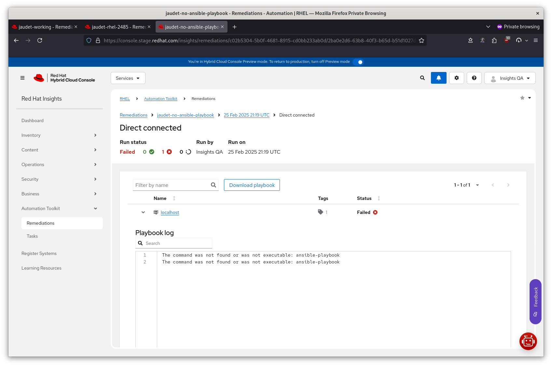Click the in-progress spinner count icon
This screenshot has width=552, height=366.
coord(188,152)
